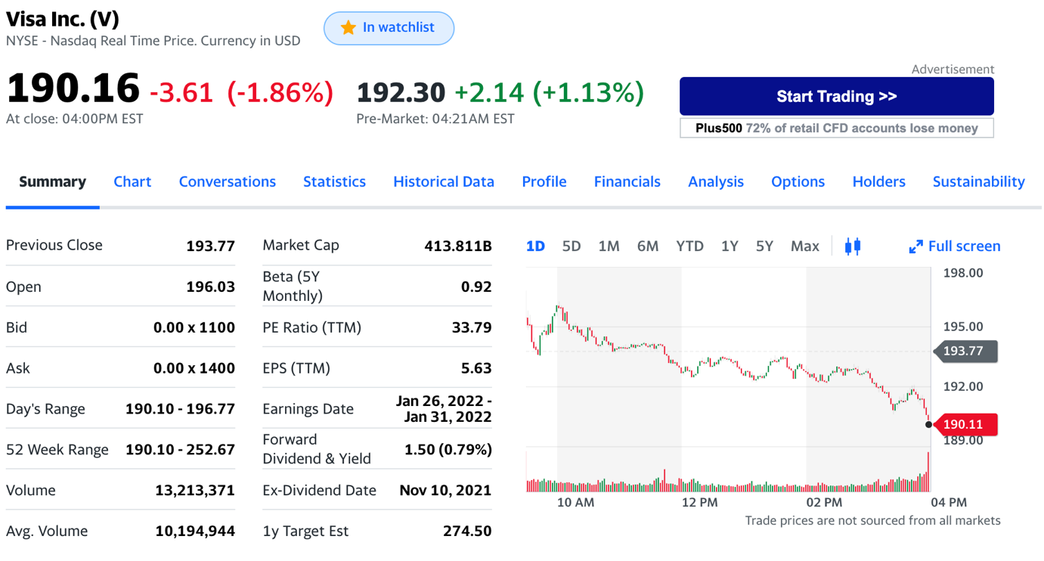Click the Bid value 0.00 x 1100
Screen dimensions: 1044x561
pyautogui.click(x=194, y=327)
